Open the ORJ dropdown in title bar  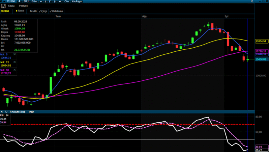click(x=26, y=1)
